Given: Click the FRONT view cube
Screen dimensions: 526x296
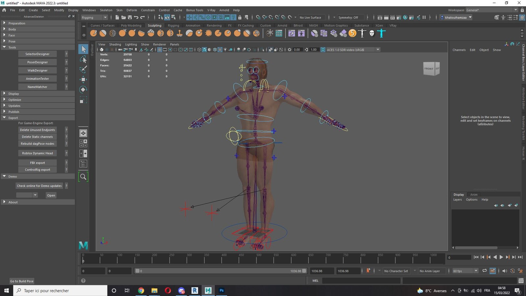Looking at the screenshot, I should point(429,69).
